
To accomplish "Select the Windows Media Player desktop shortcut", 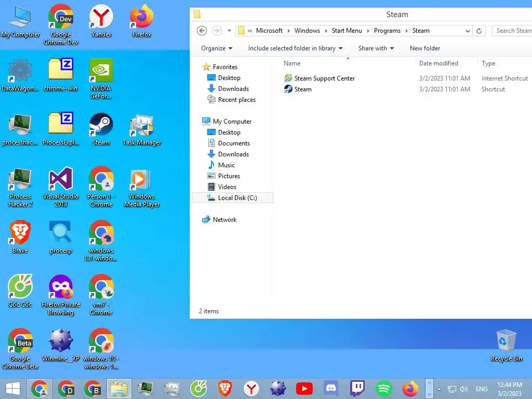I will 142,187.
